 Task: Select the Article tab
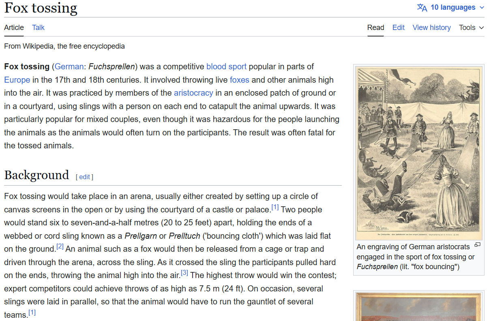(14, 28)
